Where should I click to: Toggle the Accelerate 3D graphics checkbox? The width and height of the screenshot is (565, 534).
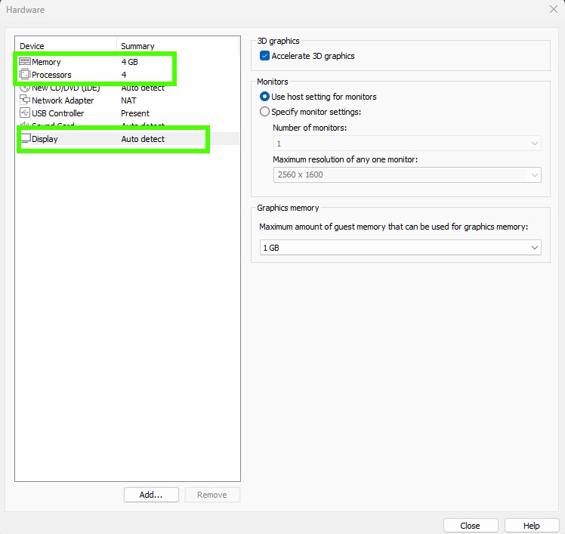pyautogui.click(x=264, y=56)
